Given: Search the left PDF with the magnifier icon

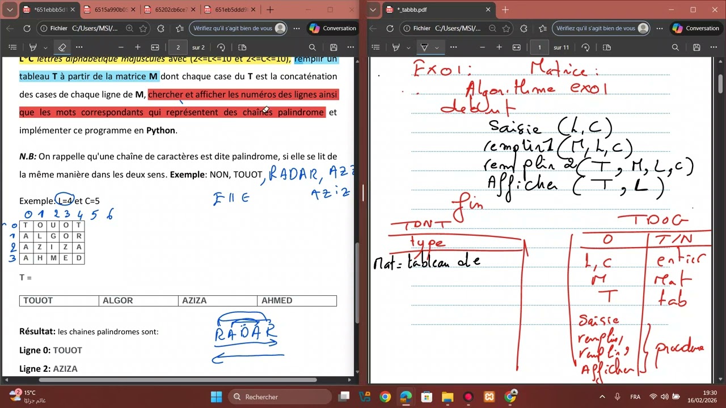Looking at the screenshot, I should tap(313, 48).
